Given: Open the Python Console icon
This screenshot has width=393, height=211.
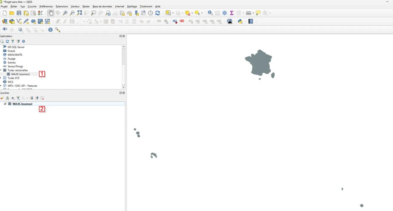Looking at the screenshot, I should 240,21.
